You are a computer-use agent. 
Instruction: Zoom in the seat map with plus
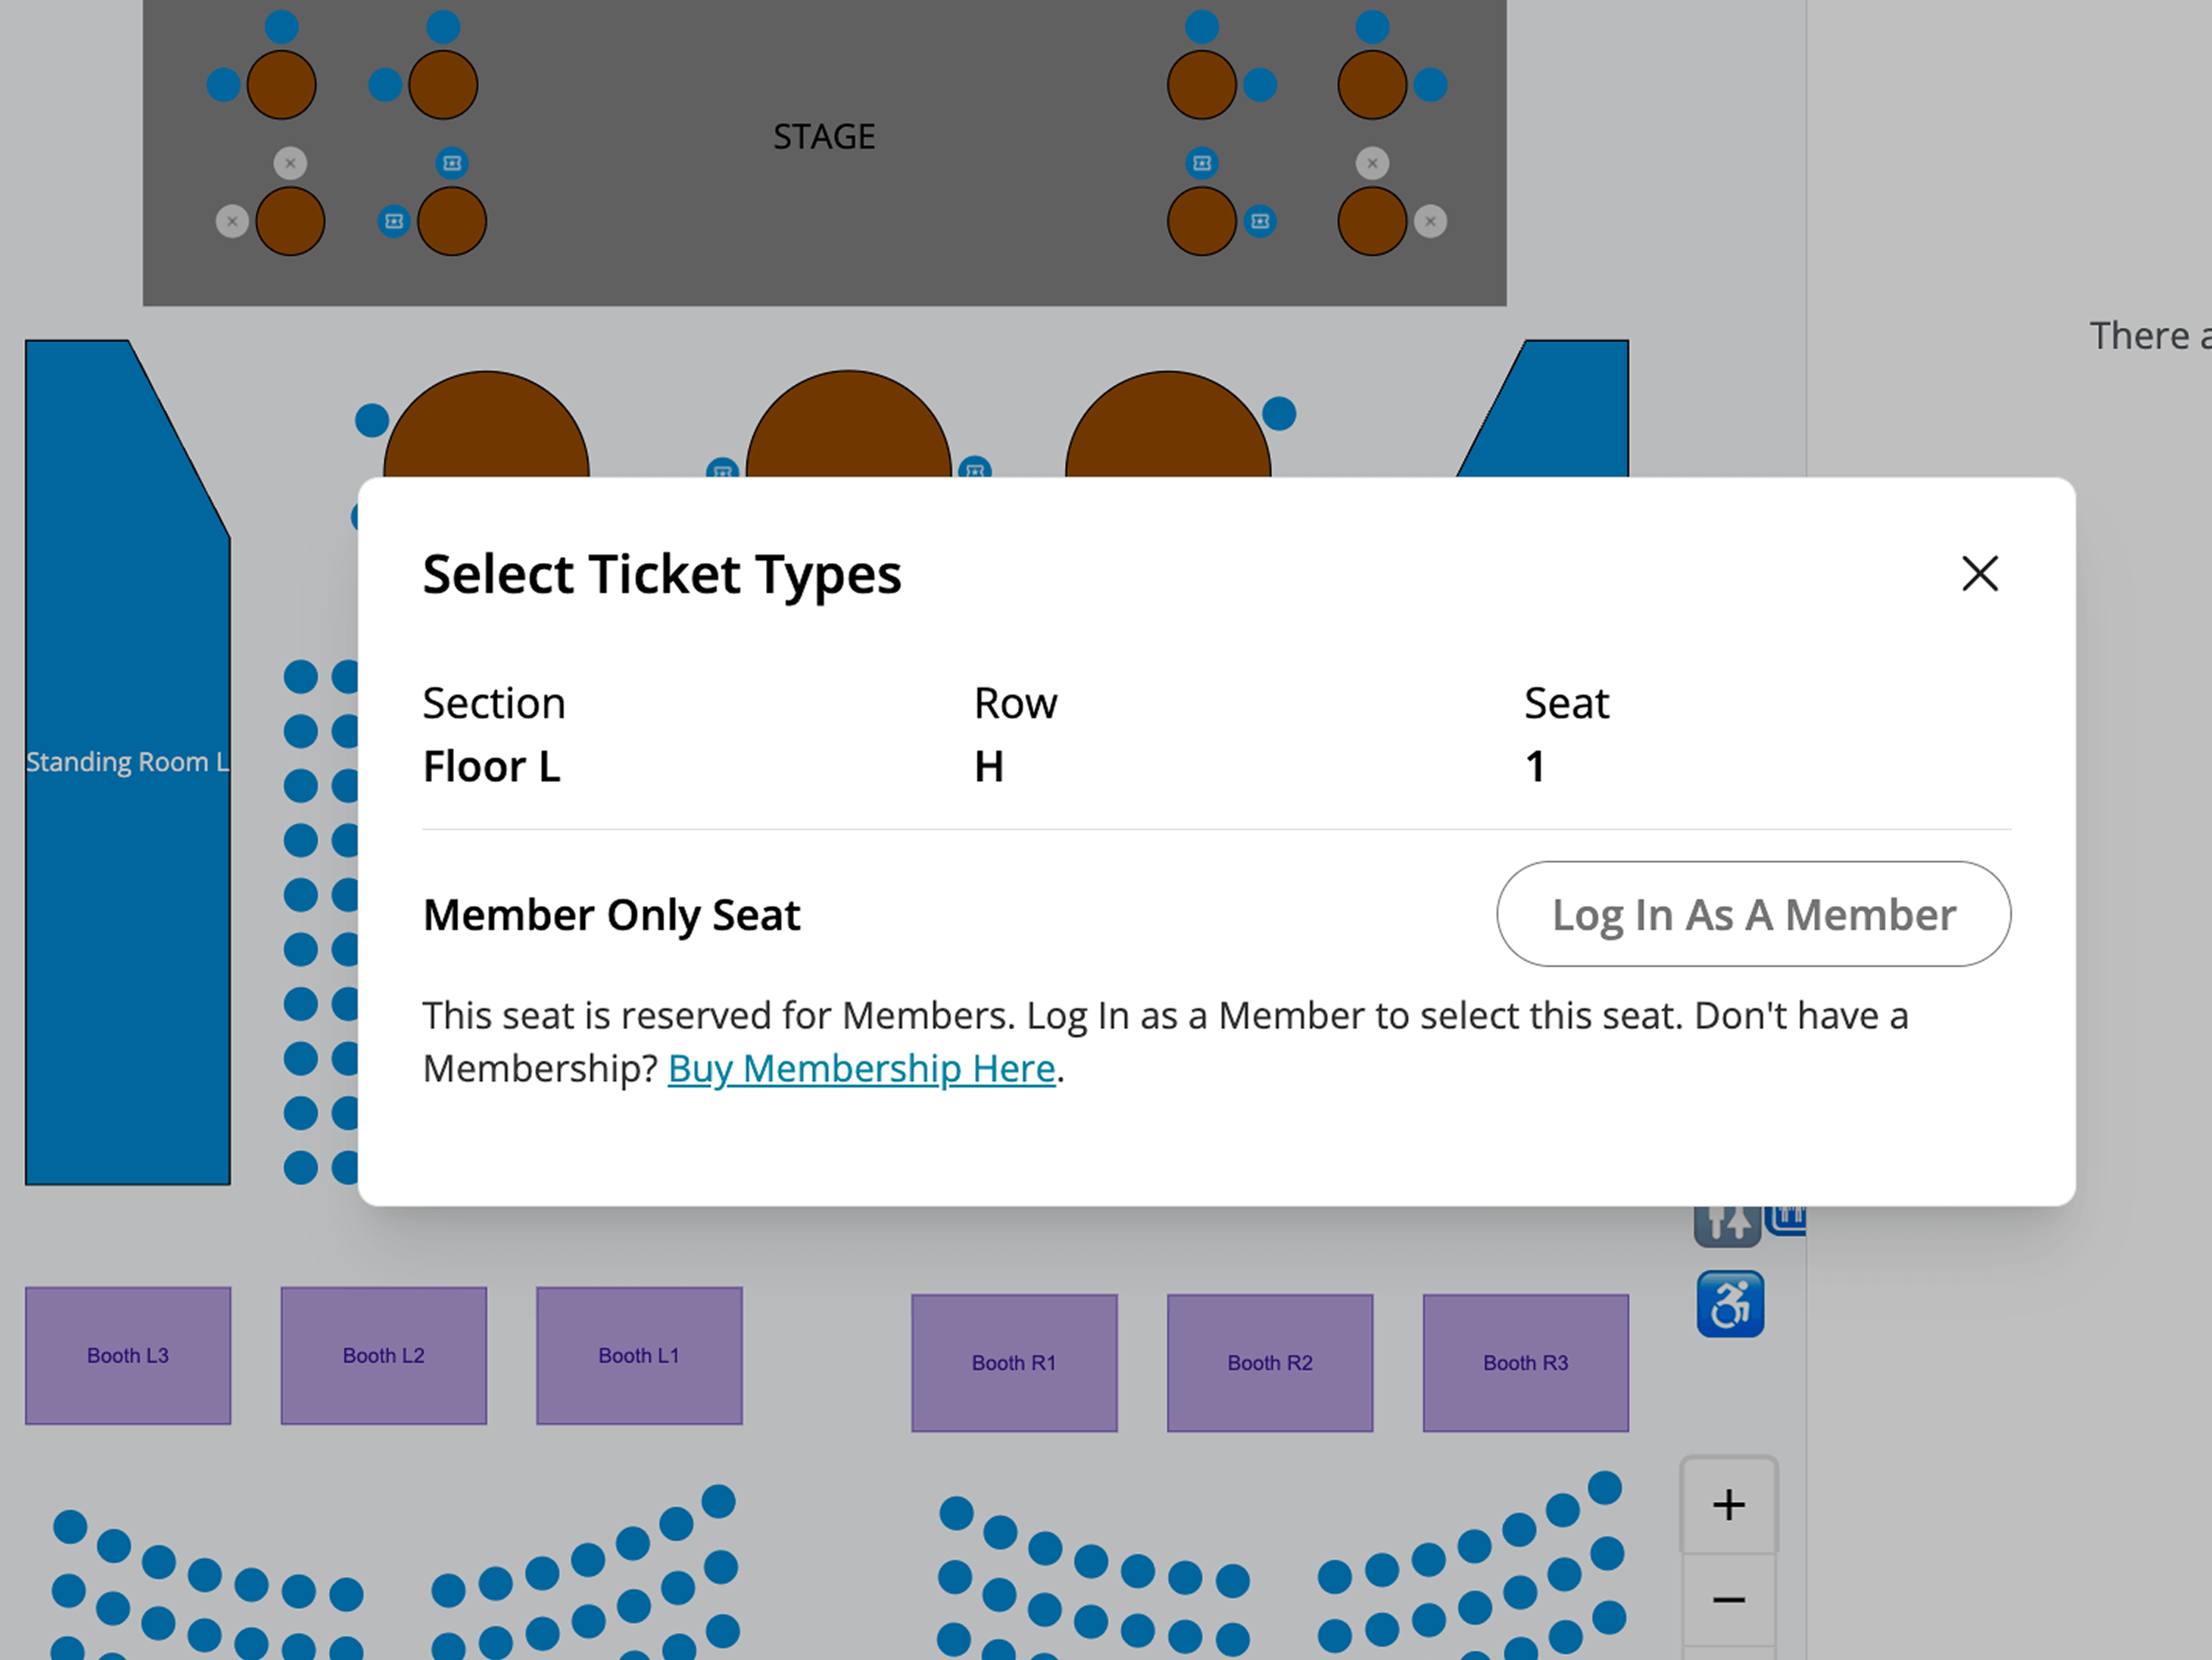pos(1729,1505)
